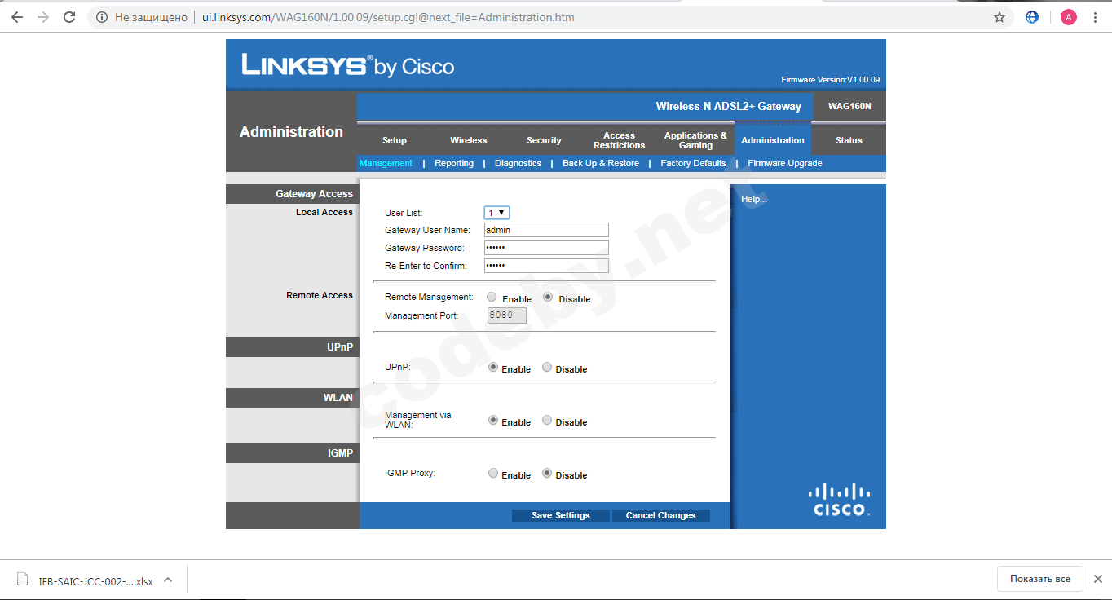View site information icon in address bar
The height and width of the screenshot is (600, 1112).
[x=101, y=17]
